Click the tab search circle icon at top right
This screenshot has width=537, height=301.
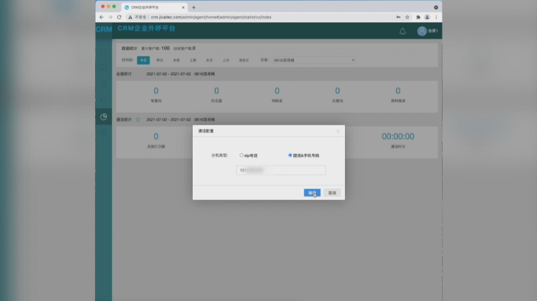[436, 7]
